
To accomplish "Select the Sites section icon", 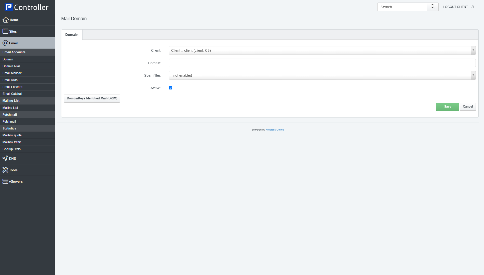I will (x=6, y=31).
